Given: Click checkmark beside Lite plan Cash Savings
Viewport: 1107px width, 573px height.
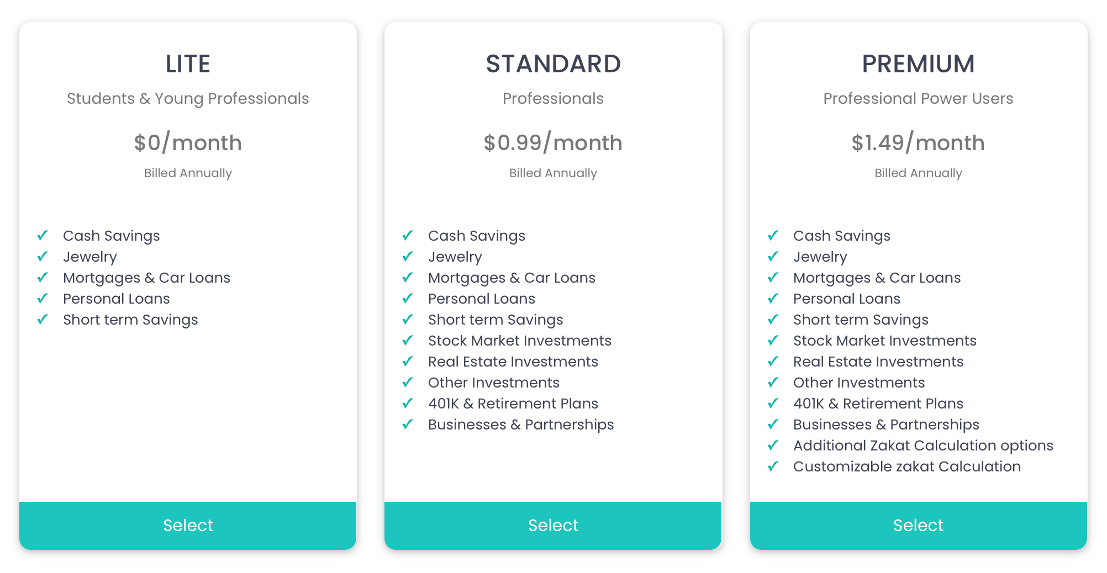Looking at the screenshot, I should (x=43, y=236).
